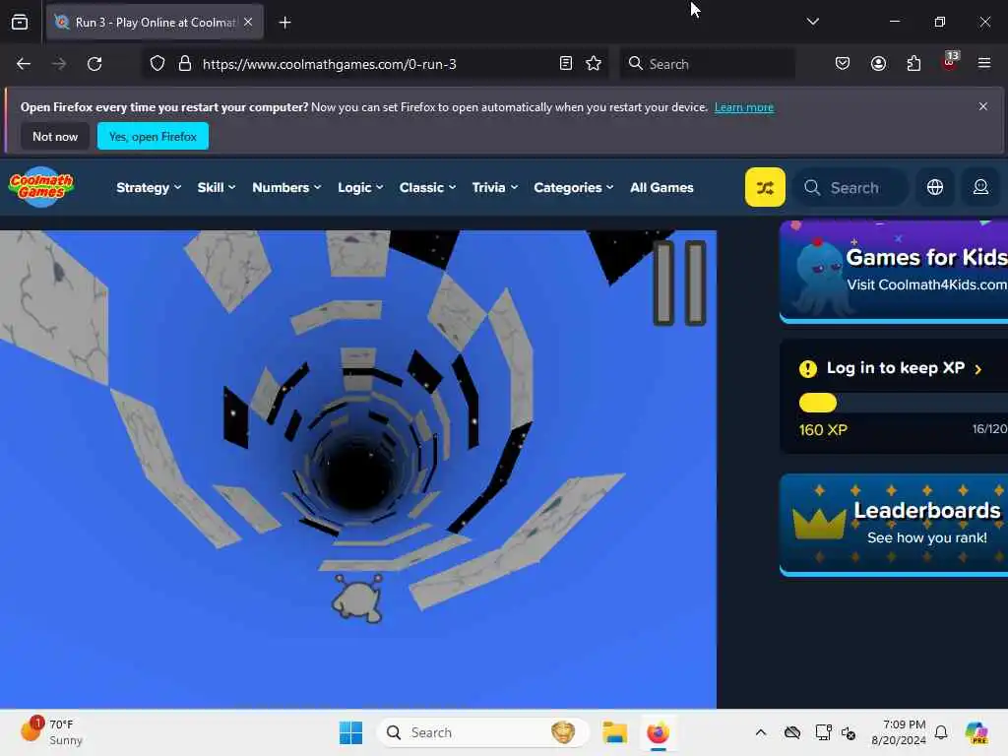Open the Learn more link

(744, 107)
